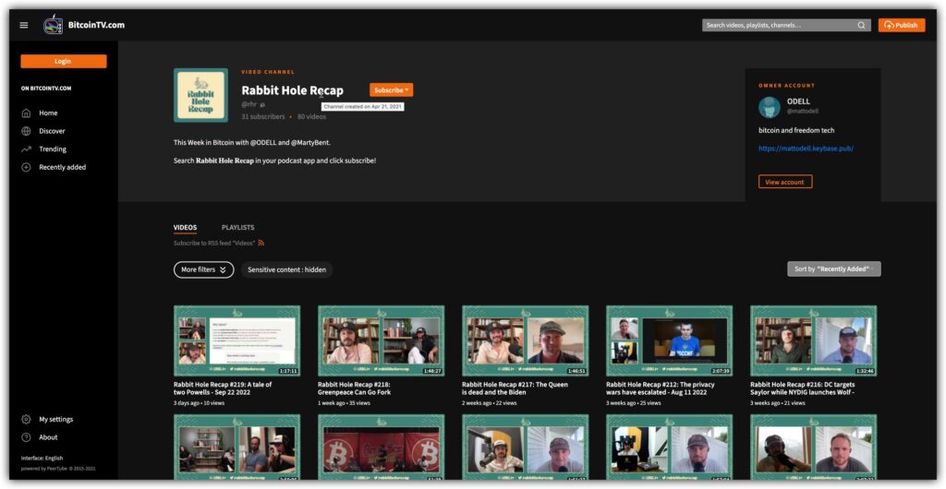946x489 pixels.
Task: Click the View account button
Action: 785,182
